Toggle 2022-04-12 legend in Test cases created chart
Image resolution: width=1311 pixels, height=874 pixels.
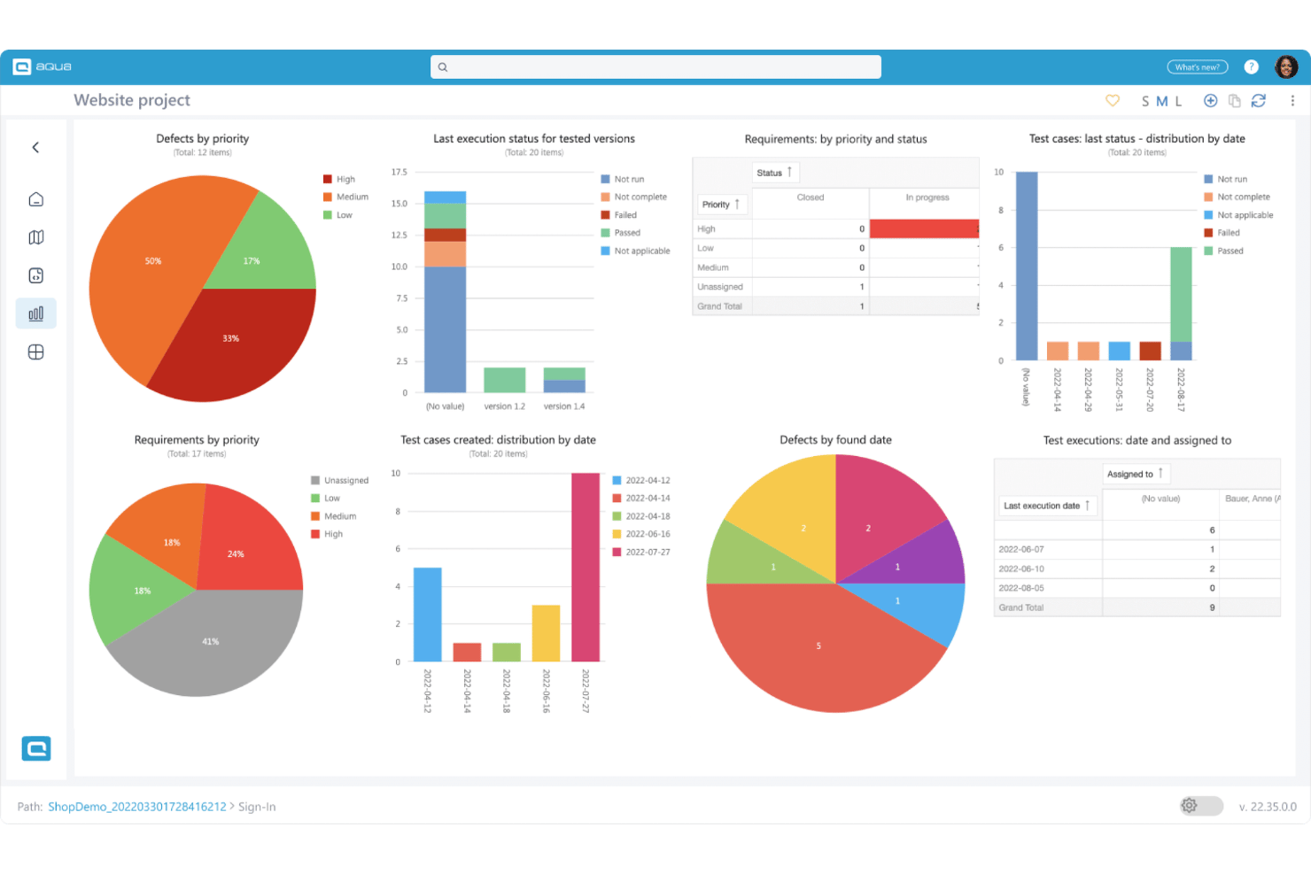coord(641,480)
